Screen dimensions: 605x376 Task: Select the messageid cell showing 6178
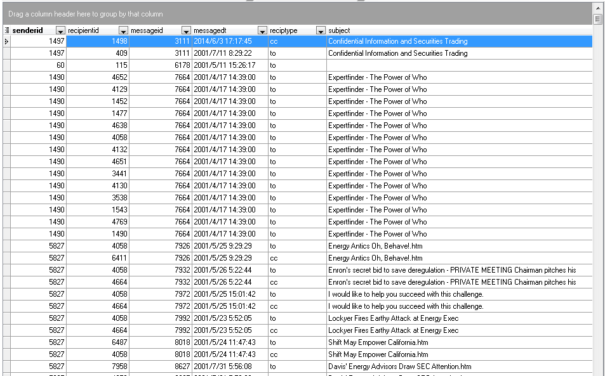click(161, 65)
